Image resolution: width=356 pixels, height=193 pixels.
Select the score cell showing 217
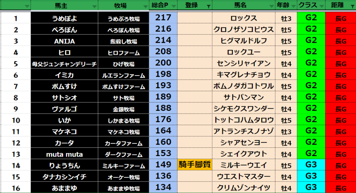(x=163, y=18)
